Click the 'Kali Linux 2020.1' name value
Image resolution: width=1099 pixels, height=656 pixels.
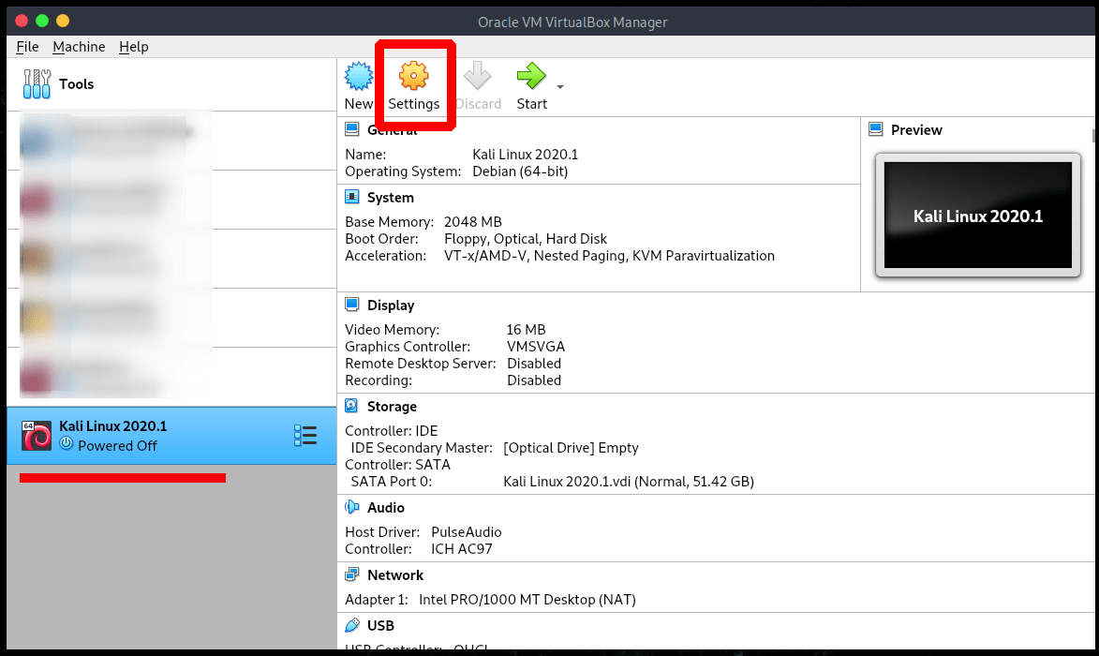[525, 155]
